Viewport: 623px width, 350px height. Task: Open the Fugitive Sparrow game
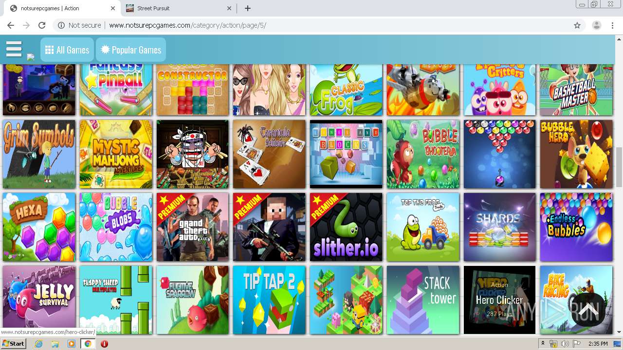[x=193, y=300]
